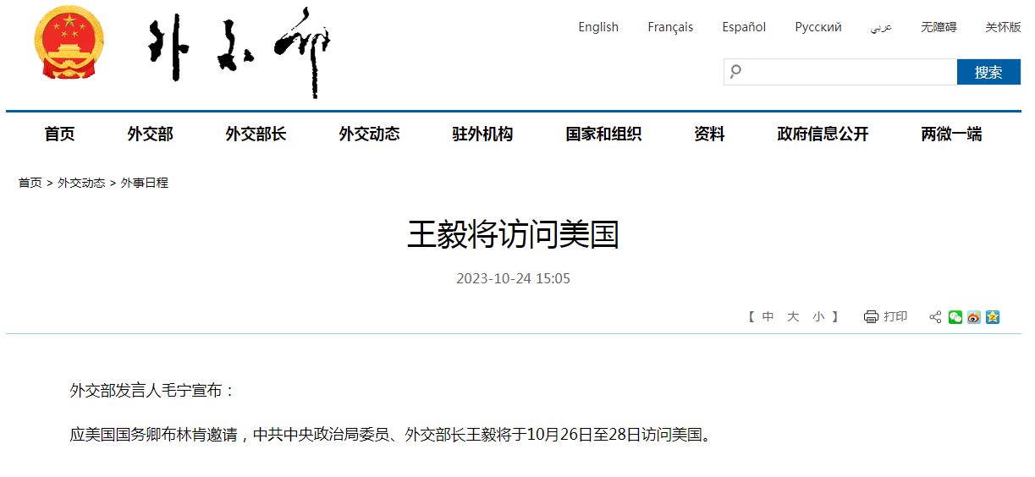The image size is (1035, 477).
Task: Expand the 国家和组织 menu
Action: [x=603, y=134]
